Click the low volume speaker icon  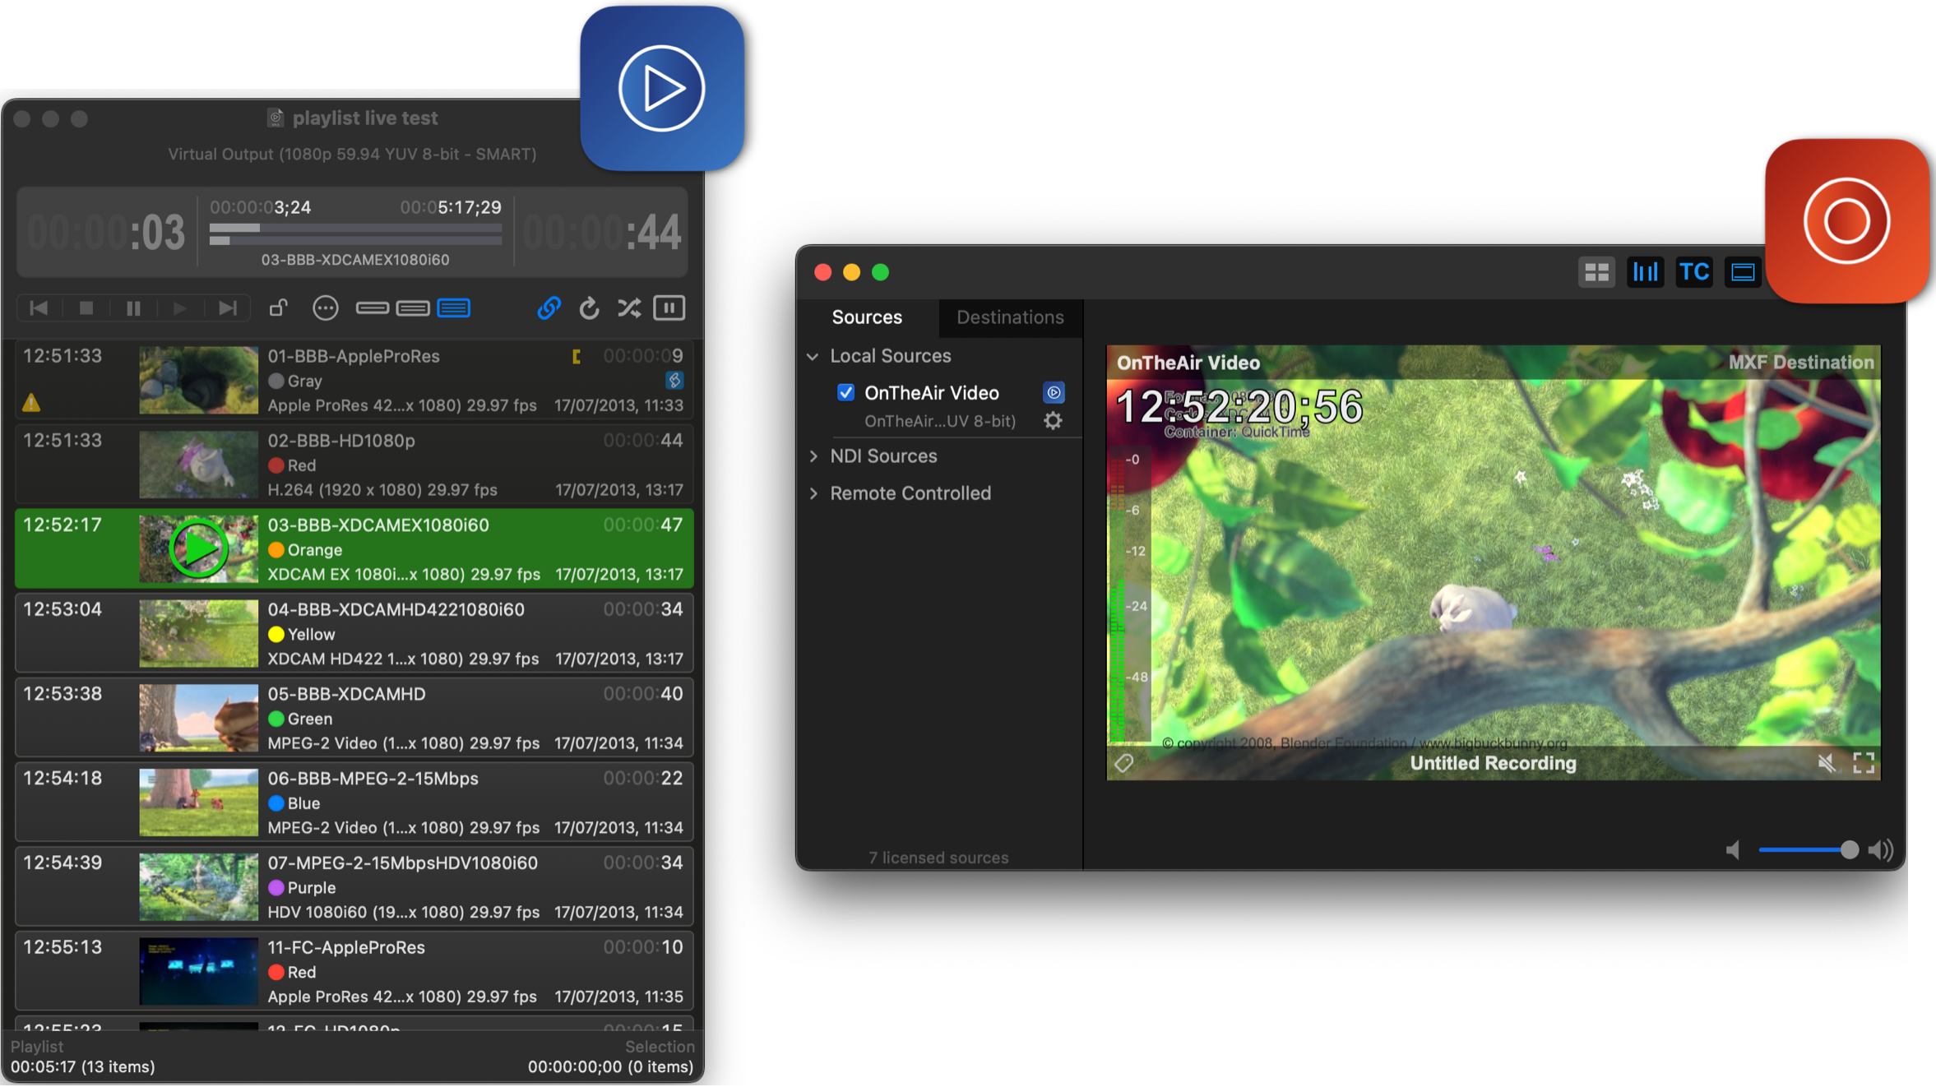(1733, 850)
